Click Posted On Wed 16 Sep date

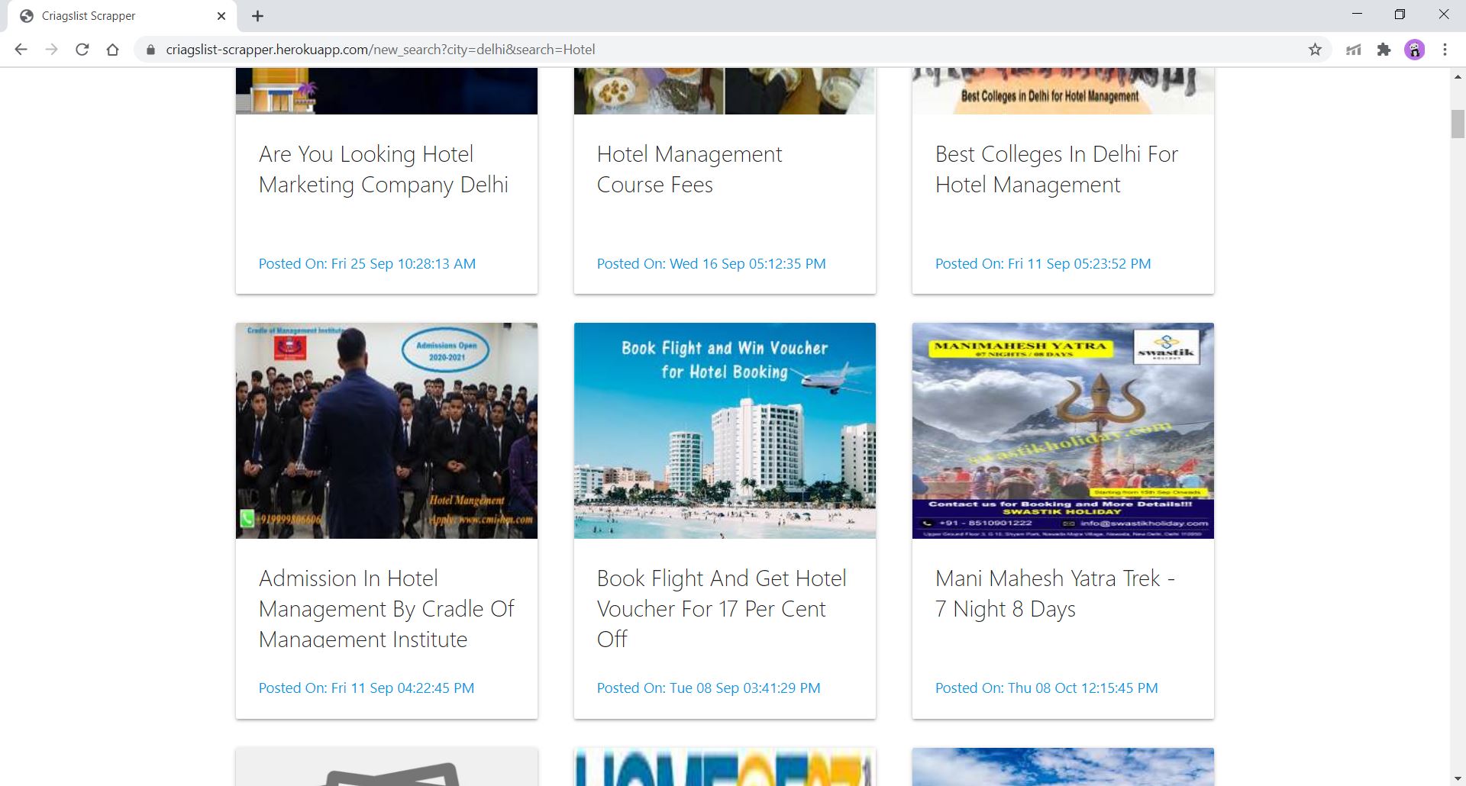click(x=712, y=264)
